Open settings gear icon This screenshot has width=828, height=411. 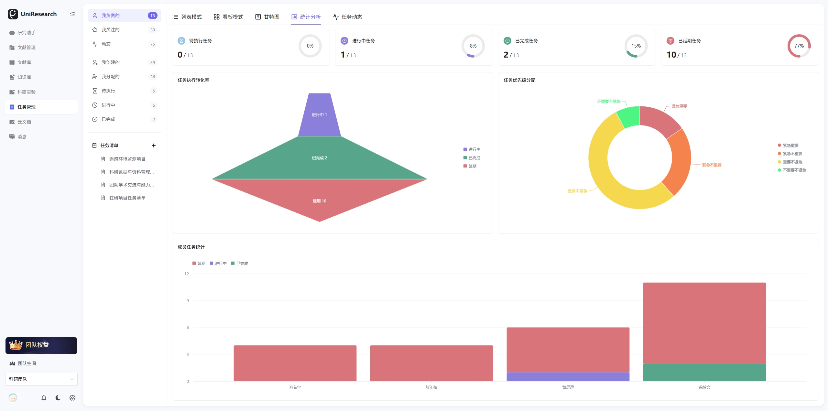(72, 398)
